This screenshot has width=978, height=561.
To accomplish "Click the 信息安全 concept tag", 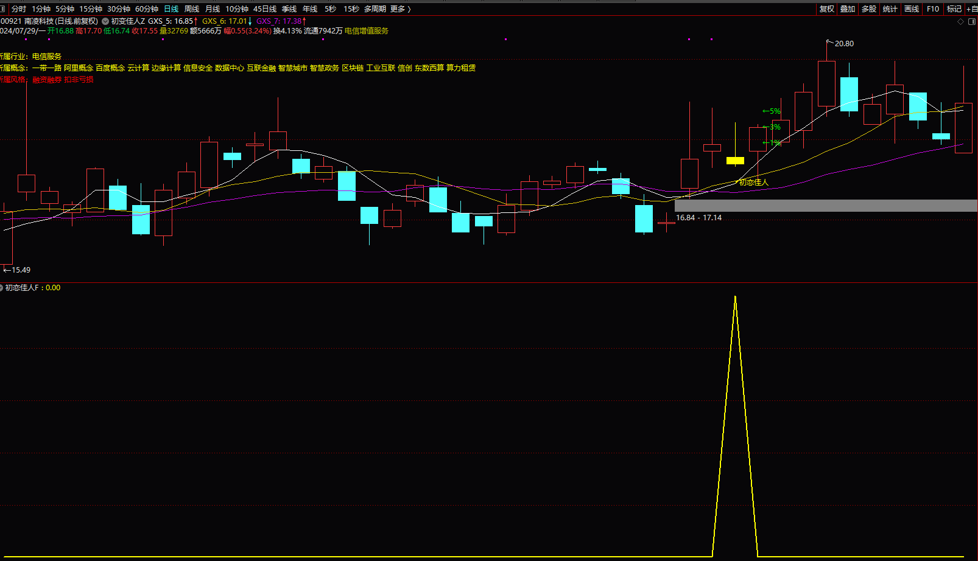I will pyautogui.click(x=198, y=68).
